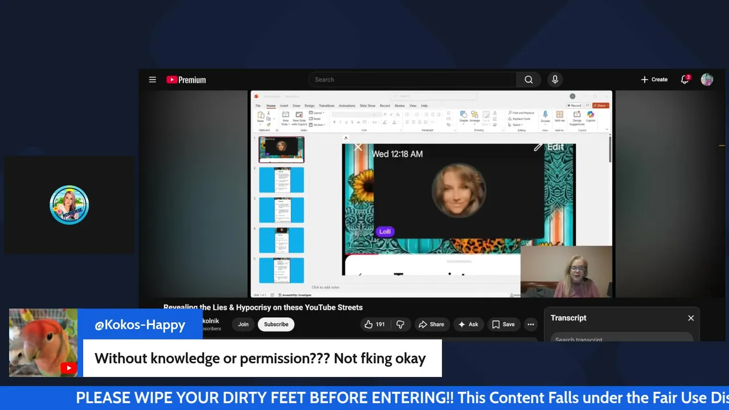Expand the Section dropdown
The width and height of the screenshot is (729, 410).
point(317,125)
